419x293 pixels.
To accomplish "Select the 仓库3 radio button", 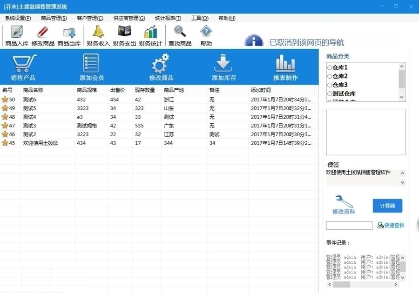I will (330, 85).
